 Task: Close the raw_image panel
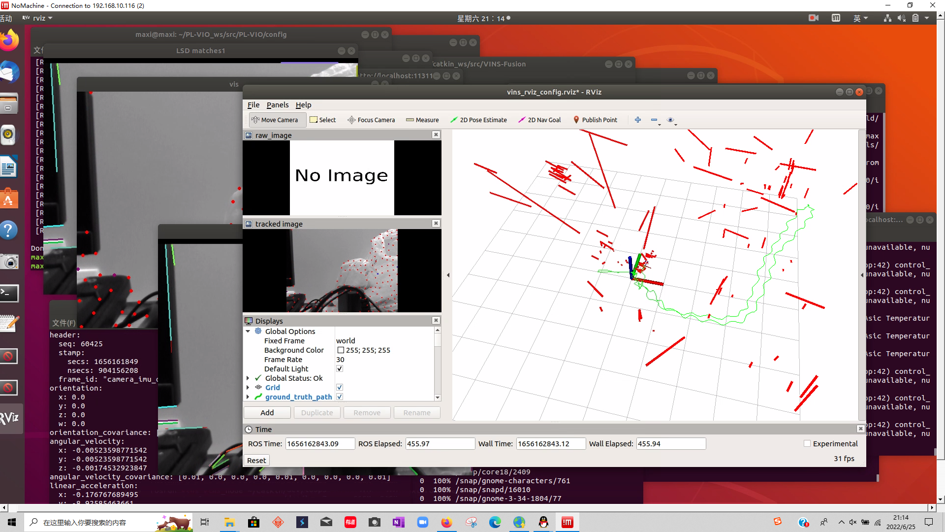pyautogui.click(x=436, y=135)
